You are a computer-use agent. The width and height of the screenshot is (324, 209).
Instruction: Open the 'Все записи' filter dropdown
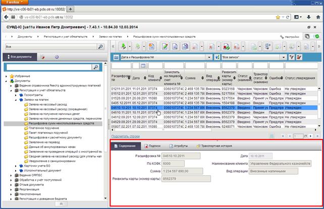coord(284,57)
